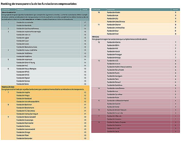The width and height of the screenshot is (181, 141).
Task: Select 'Fundación Pelayo' entry
Action: coord(23,95)
